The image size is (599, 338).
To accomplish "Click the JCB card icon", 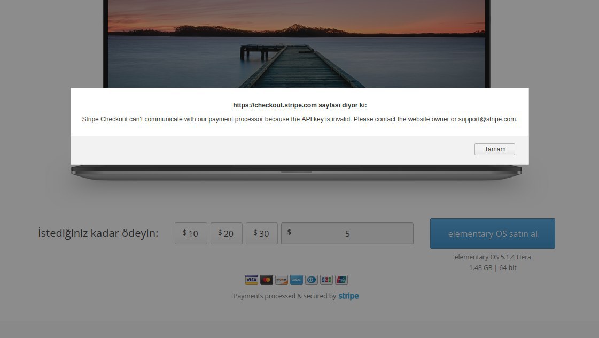I will [x=326, y=280].
